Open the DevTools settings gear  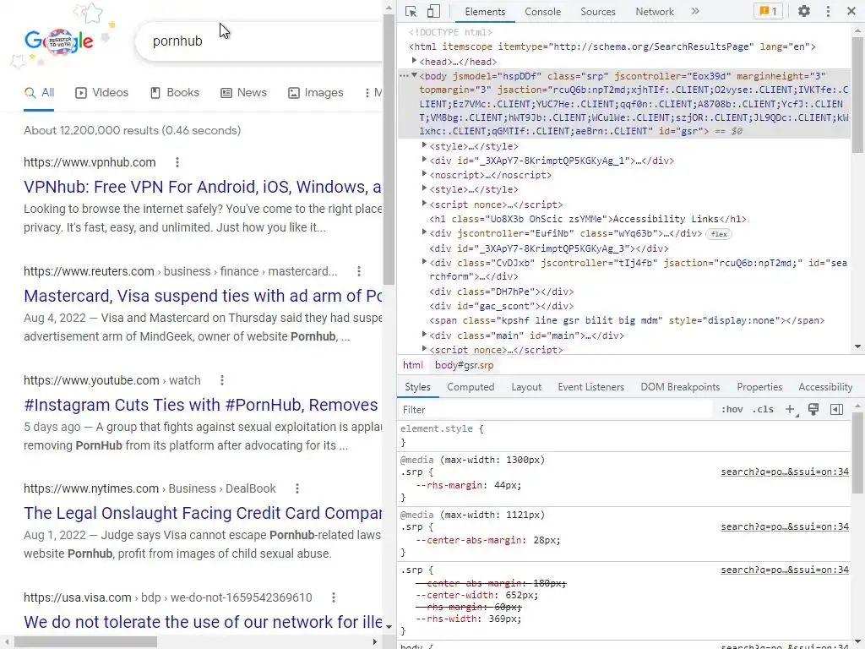click(x=804, y=11)
